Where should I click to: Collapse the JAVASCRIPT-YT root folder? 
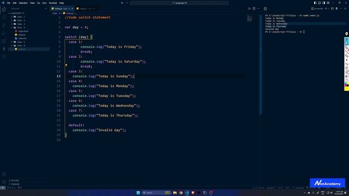[x=17, y=13]
